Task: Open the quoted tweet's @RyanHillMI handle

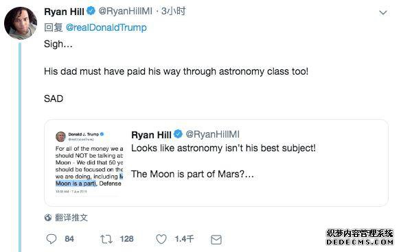Action: [213, 134]
